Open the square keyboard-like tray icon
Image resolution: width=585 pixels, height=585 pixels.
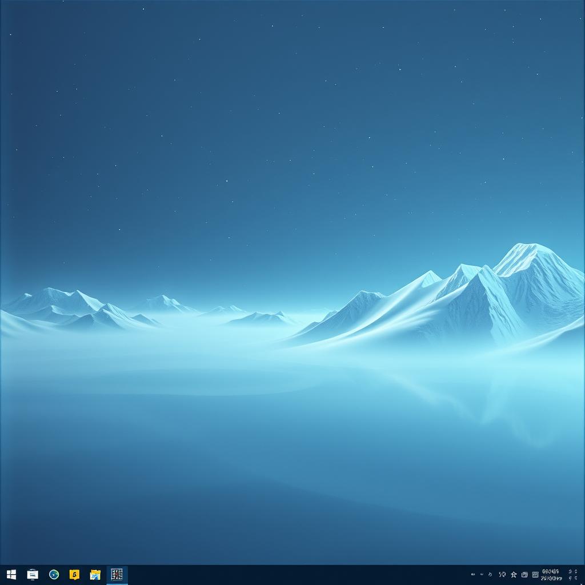point(535,575)
